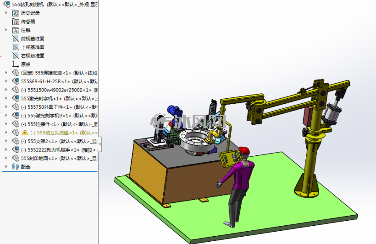The image size is (376, 244).
Task: Expand the 555激光刻字机<1> component
Action: click(6, 98)
